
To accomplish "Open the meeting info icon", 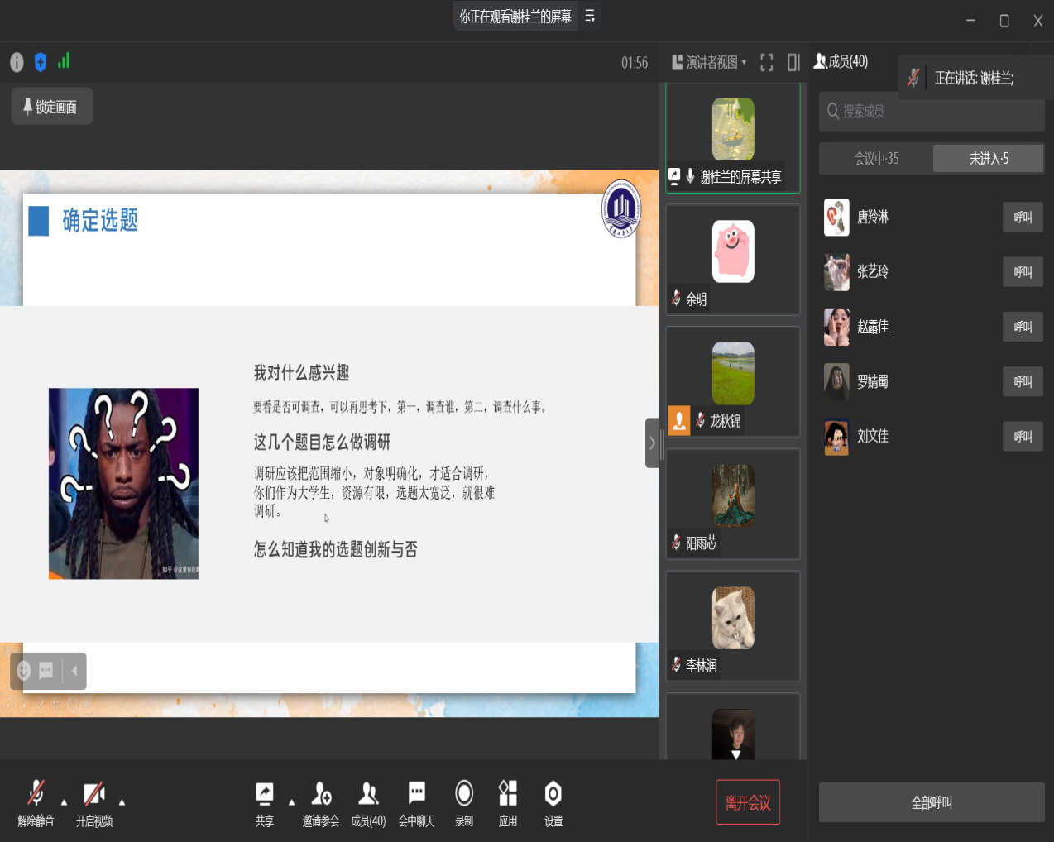I will (17, 62).
